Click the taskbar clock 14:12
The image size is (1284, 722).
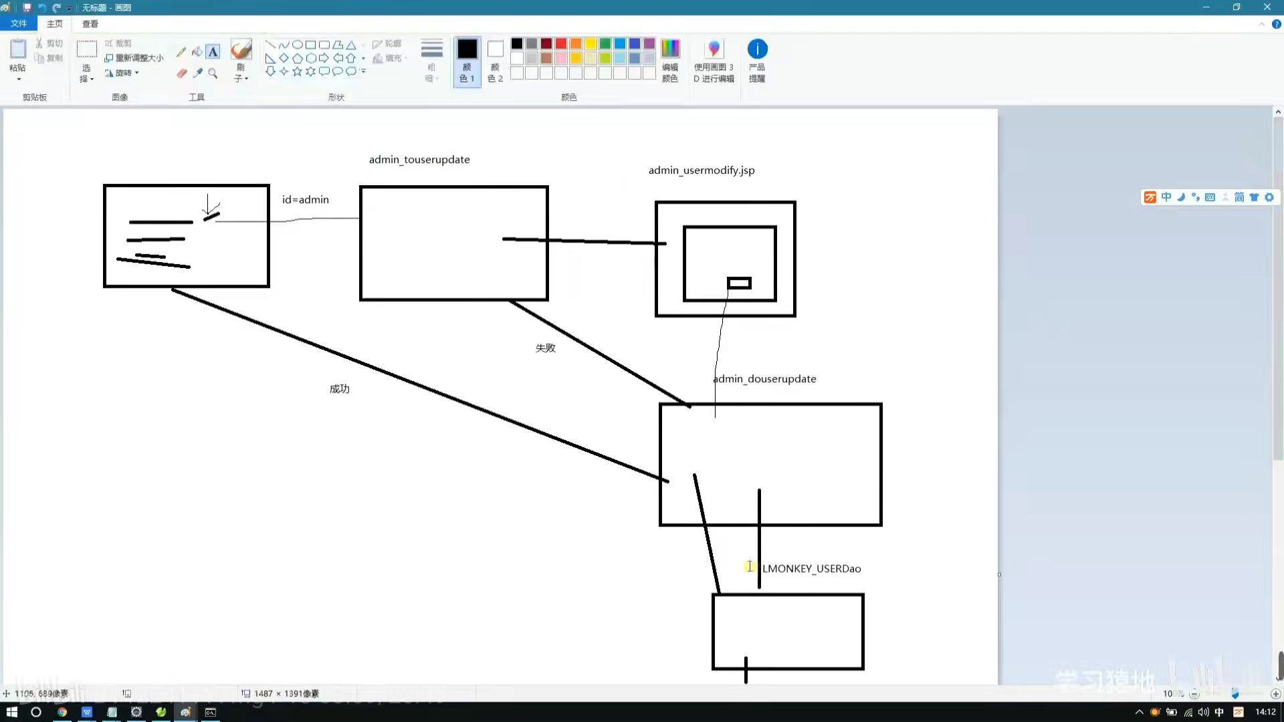pyautogui.click(x=1265, y=712)
